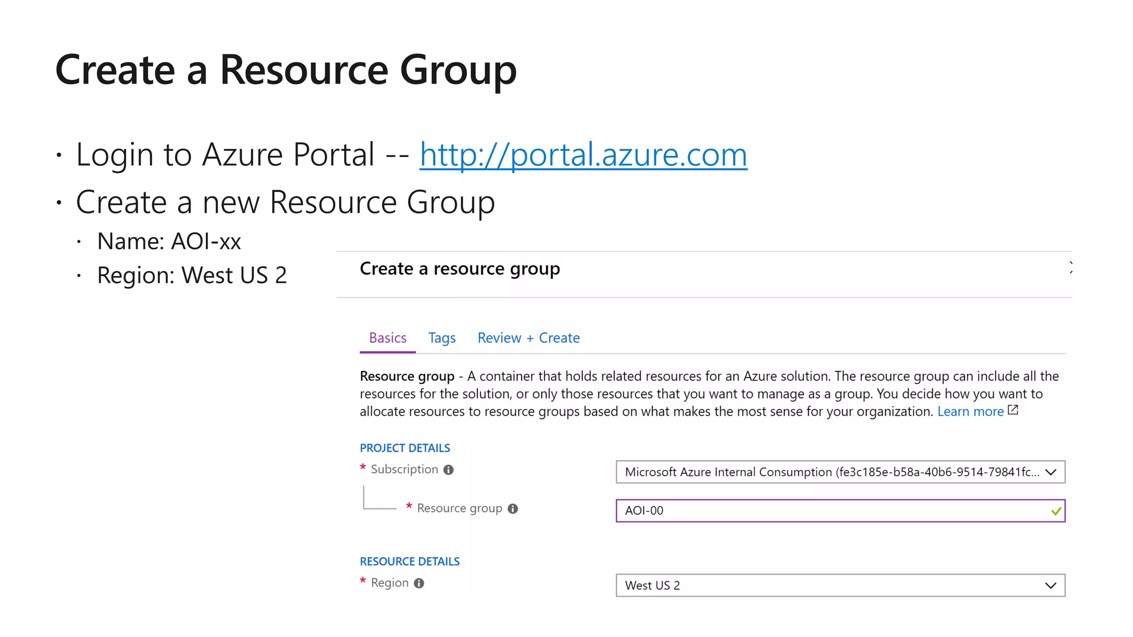
Task: Click the green validation checkmark icon
Action: click(1056, 511)
